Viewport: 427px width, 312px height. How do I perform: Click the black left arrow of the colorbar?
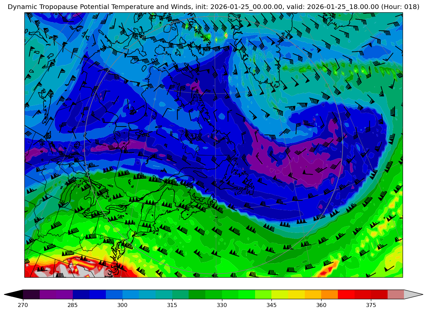(x=14, y=294)
